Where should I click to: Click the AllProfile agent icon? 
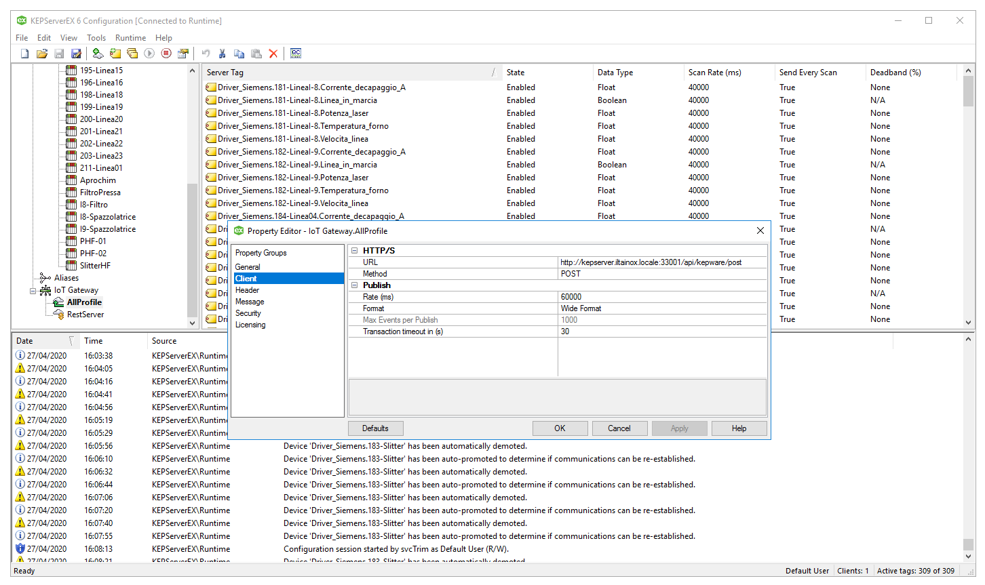pyautogui.click(x=59, y=302)
